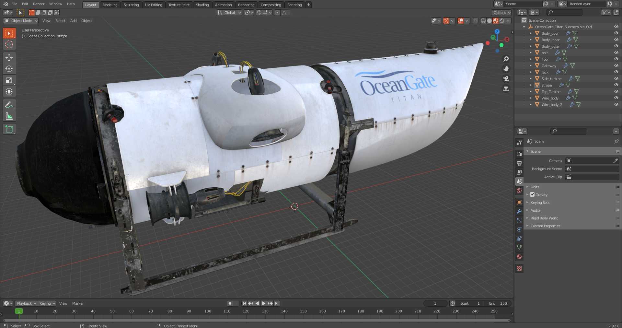622x328 pixels.
Task: Click the outliner search field
Action: (x=564, y=12)
